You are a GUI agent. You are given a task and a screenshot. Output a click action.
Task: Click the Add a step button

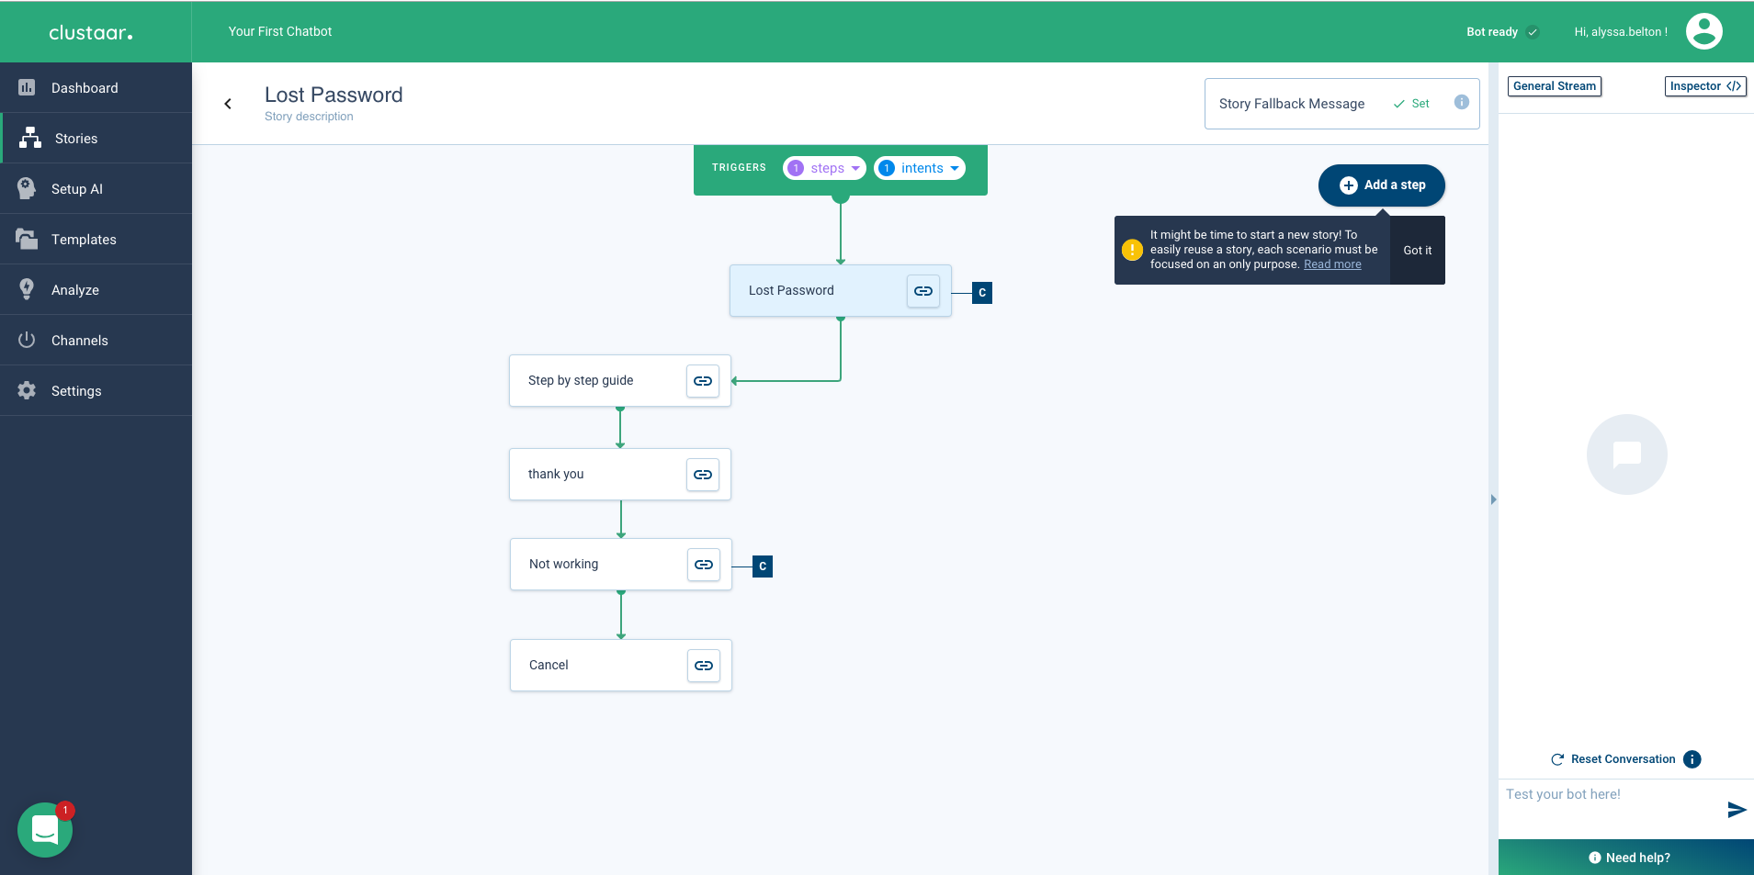point(1381,185)
